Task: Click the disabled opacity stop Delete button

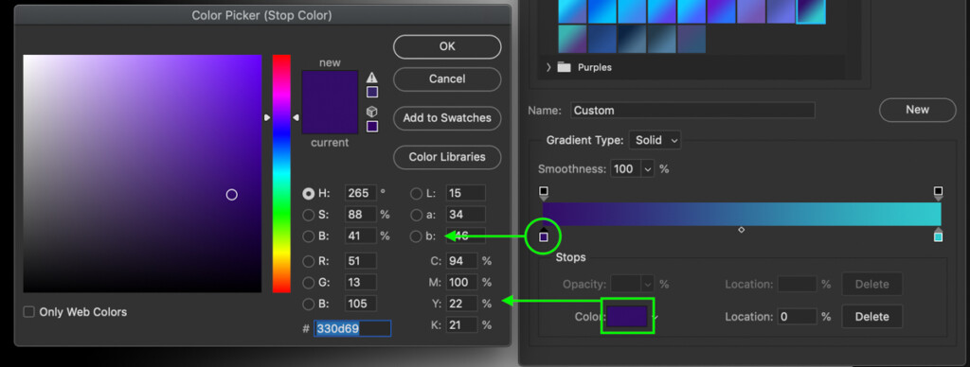Action: point(871,284)
